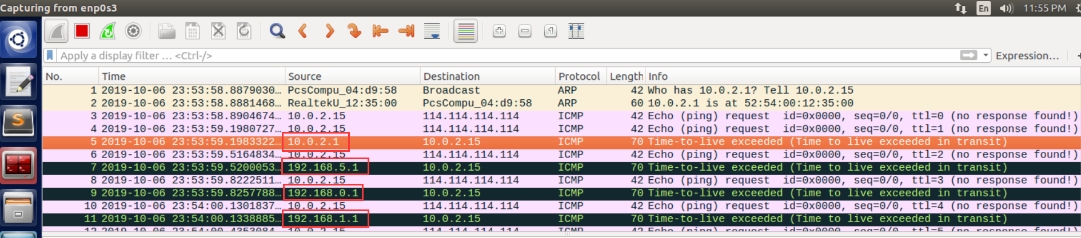Apply the display filter arrow button
1081x238 pixels.
(968, 55)
